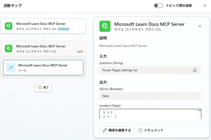
Task: Click the 説明 heading
Action: [103, 38]
